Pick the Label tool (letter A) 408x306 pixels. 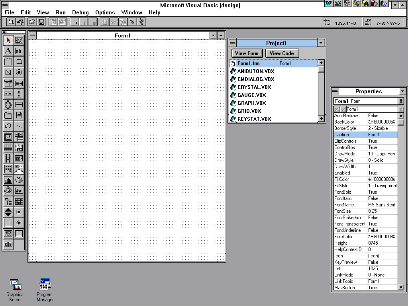pos(8,51)
